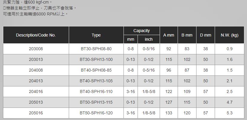Select the BT30-SPH13-100 type cell
Viewport: 247px width, 120px height.
tap(96, 59)
